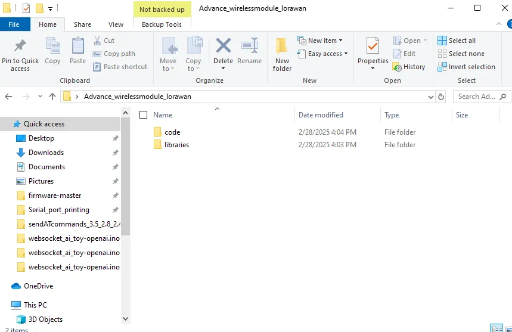The height and width of the screenshot is (332, 512).
Task: Unpin Downloads using its pin icon
Action: tap(115, 153)
